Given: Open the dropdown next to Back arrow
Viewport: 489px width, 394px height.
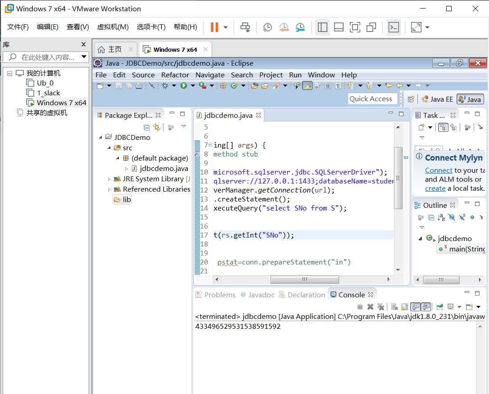Looking at the screenshot, I should tap(408, 85).
